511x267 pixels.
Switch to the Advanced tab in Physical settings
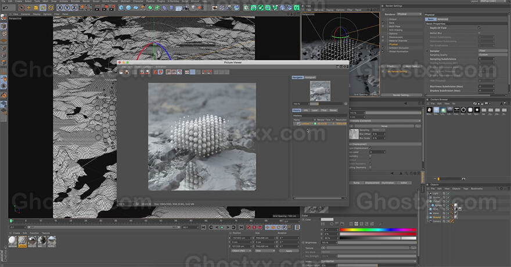[x=442, y=19]
